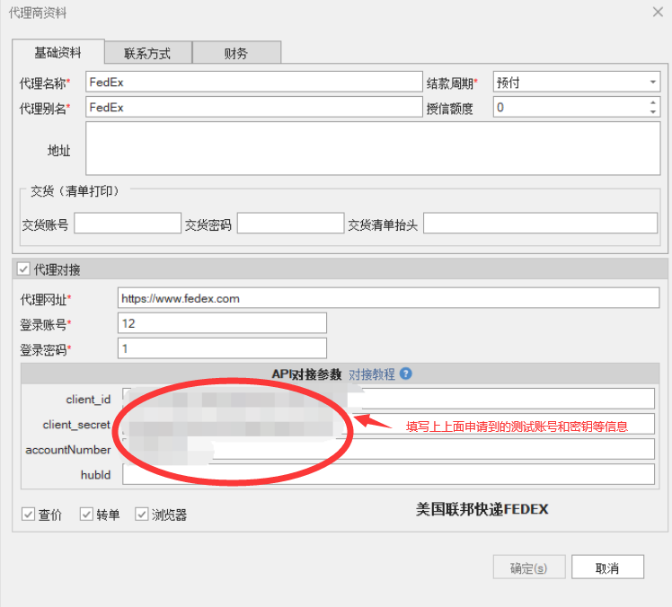The height and width of the screenshot is (607, 672).
Task: Click into the 代理网址 URL field
Action: point(387,298)
